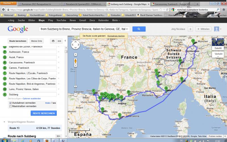Screen dimensions: 227x142
Task: Click map marker X near München
Action: (x=193, y=41)
